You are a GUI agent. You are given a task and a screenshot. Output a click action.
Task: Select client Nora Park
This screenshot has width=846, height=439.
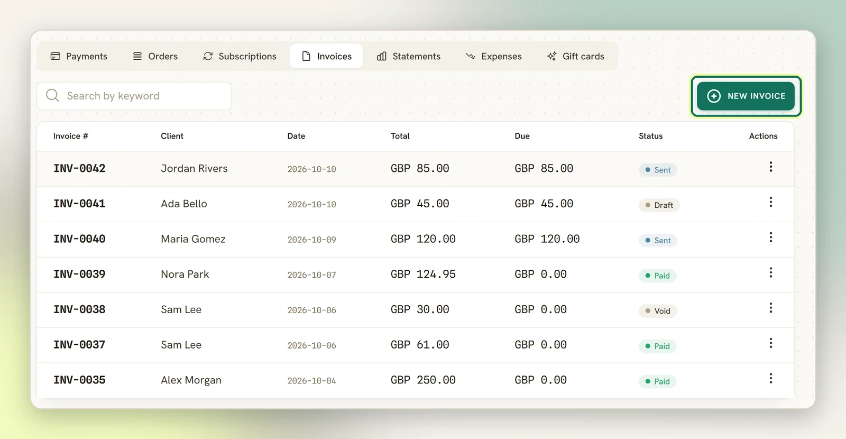[x=185, y=274]
